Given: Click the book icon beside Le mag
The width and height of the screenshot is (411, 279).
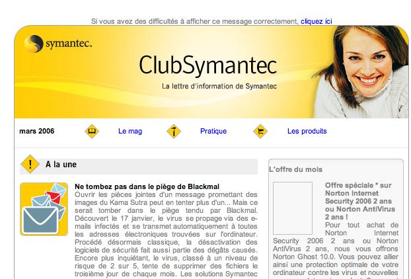Looking at the screenshot, I should click(x=92, y=131).
